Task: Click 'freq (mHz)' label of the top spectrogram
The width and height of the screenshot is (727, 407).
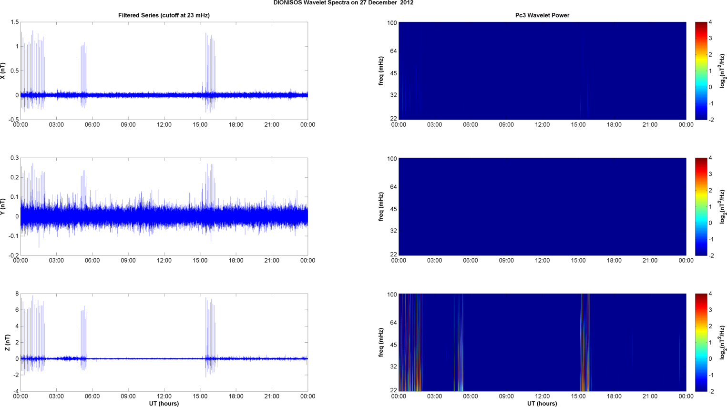Action: (x=381, y=71)
